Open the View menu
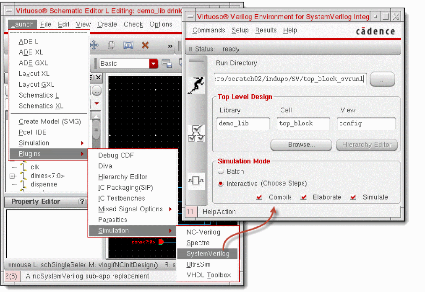The image size is (425, 292). (x=83, y=24)
